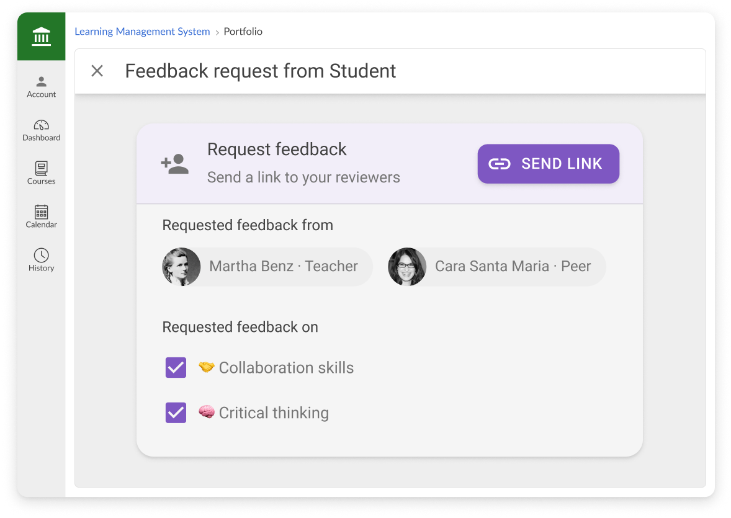Open the Learning Management System link
The width and height of the screenshot is (731, 518).
[x=142, y=31]
